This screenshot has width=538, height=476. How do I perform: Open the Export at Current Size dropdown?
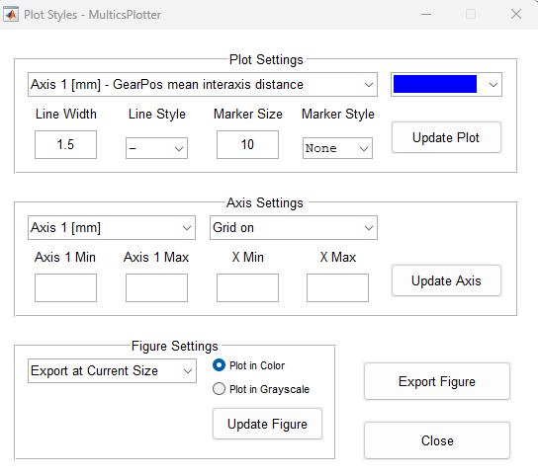point(112,370)
